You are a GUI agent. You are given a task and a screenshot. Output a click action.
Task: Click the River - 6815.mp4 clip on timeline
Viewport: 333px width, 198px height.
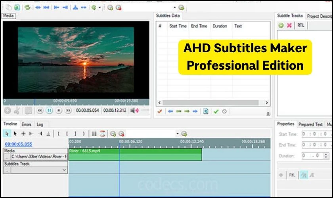pos(135,154)
